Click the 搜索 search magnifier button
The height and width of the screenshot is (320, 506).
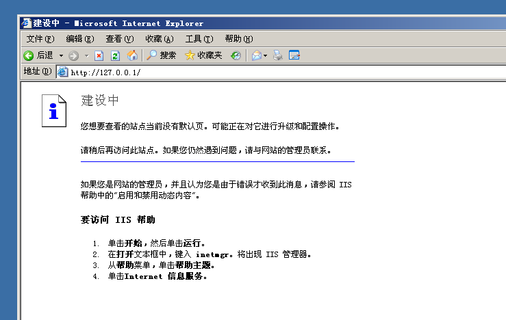162,55
